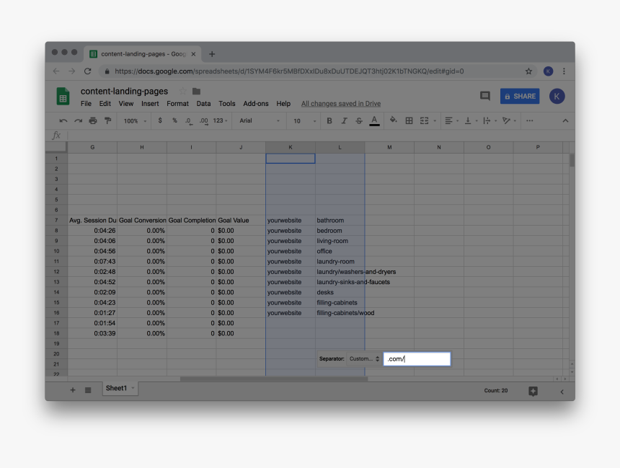This screenshot has width=620, height=468.
Task: Open the all sheets list icon
Action: tap(88, 390)
